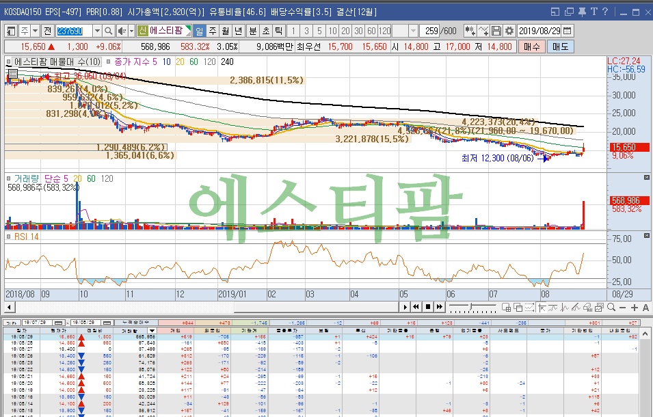Viewport: 653px width, 417px height.
Task: Click the letter A text tool icon
Action: tap(645, 308)
